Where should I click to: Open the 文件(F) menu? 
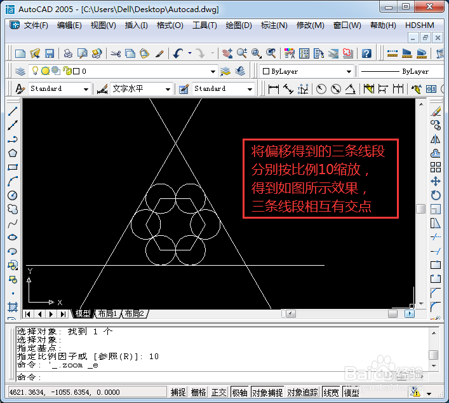(x=36, y=25)
